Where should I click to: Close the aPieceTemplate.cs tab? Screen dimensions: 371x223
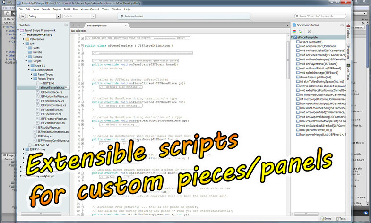pos(125,26)
